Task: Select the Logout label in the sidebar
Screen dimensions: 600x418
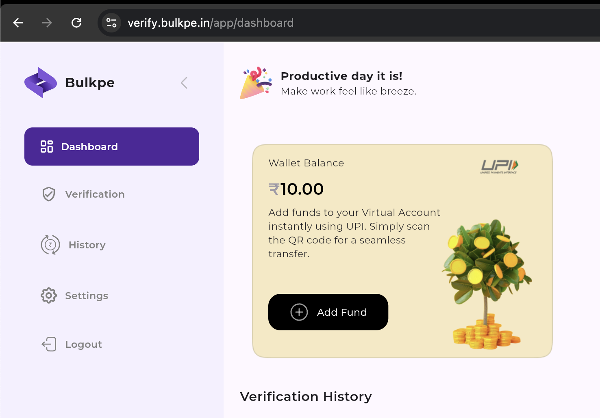Action: [83, 345]
